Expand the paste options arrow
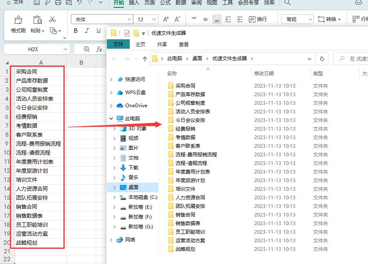The width and height of the screenshot is (368, 264). (43, 31)
